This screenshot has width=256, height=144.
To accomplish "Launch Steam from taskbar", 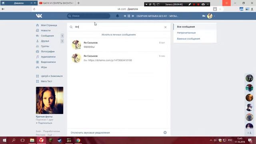I will pyautogui.click(x=60, y=140).
